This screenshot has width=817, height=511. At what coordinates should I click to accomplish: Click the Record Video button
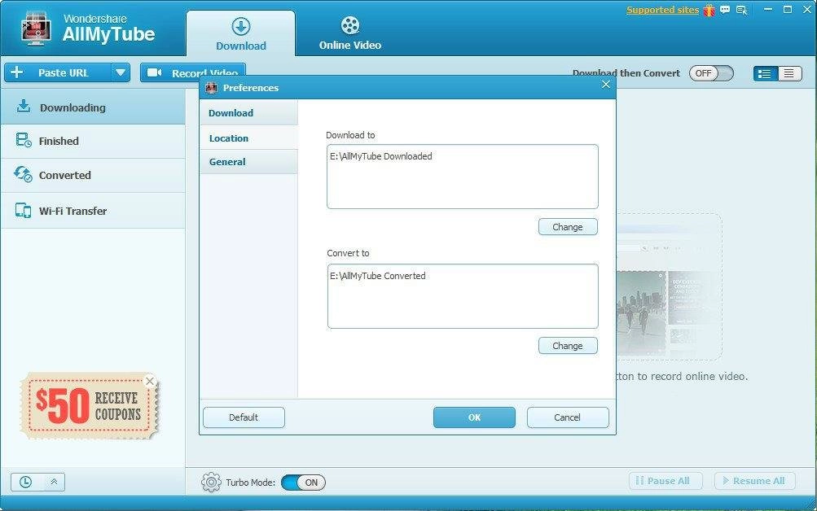[193, 73]
